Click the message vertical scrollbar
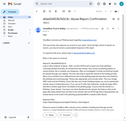Image resolution: width=126 pixels, height=121 pixels. [123, 54]
